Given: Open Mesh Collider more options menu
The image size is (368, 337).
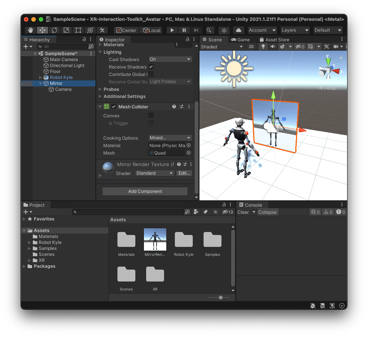Looking at the screenshot, I should 189,106.
